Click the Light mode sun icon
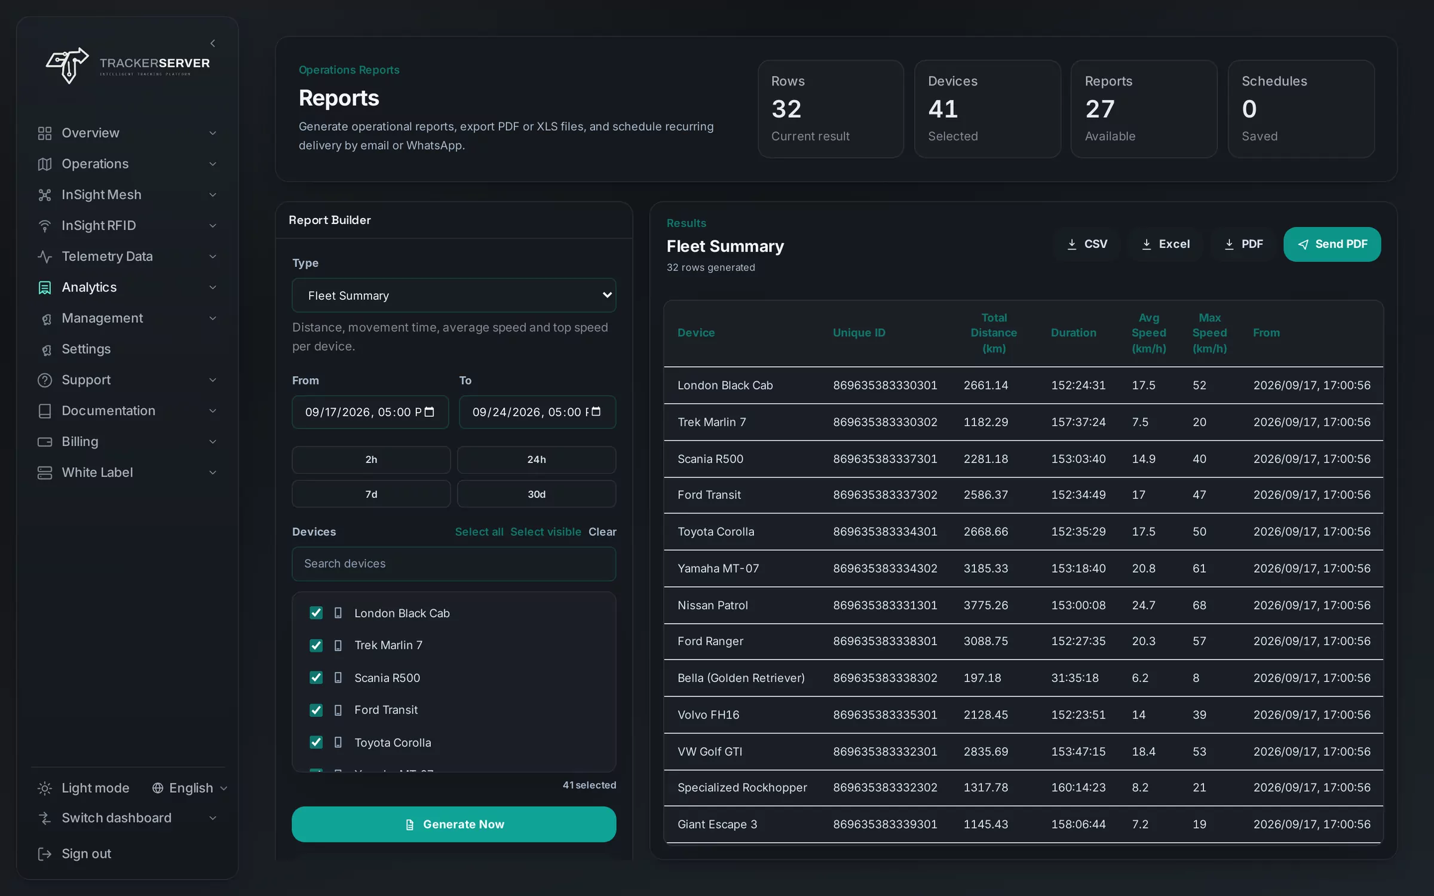The width and height of the screenshot is (1434, 896). [x=45, y=788]
